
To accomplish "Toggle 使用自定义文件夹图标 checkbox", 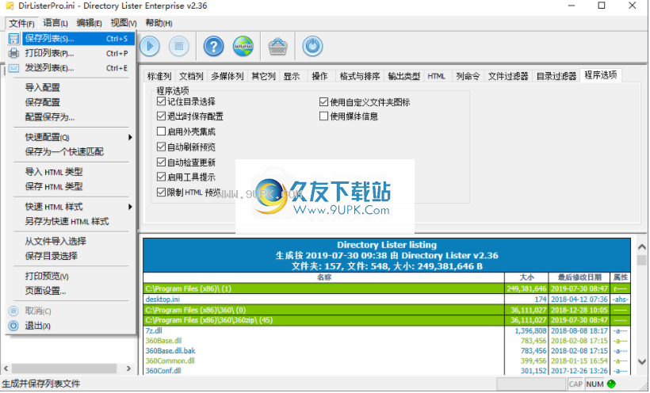I will 323,101.
